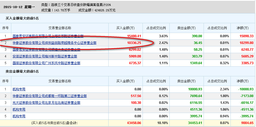Select net amount -10000.93
256x127 pixels.
[246, 89]
